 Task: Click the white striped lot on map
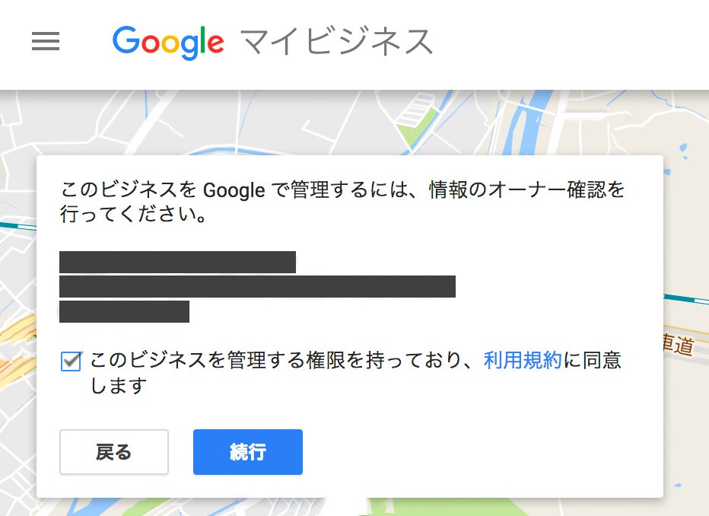(x=414, y=107)
